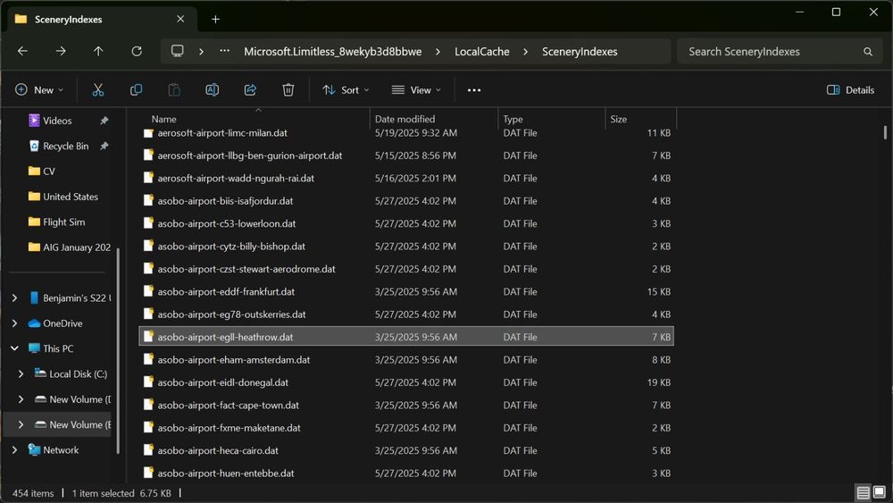This screenshot has height=503, width=893.
Task: Click the Share icon in toolbar
Action: pos(250,89)
